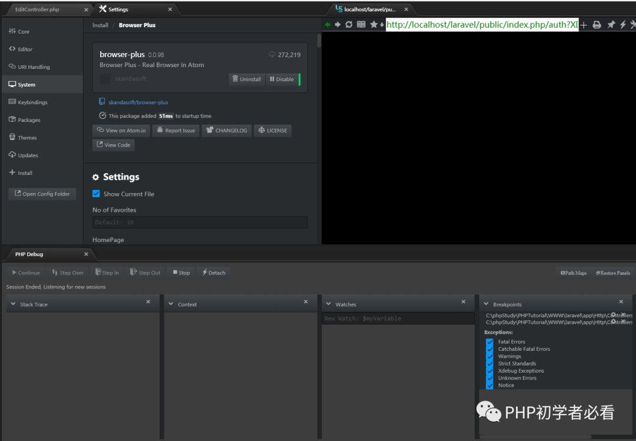This screenshot has width=636, height=441.
Task: Reload the page in Browser Plus
Action: 349,25
